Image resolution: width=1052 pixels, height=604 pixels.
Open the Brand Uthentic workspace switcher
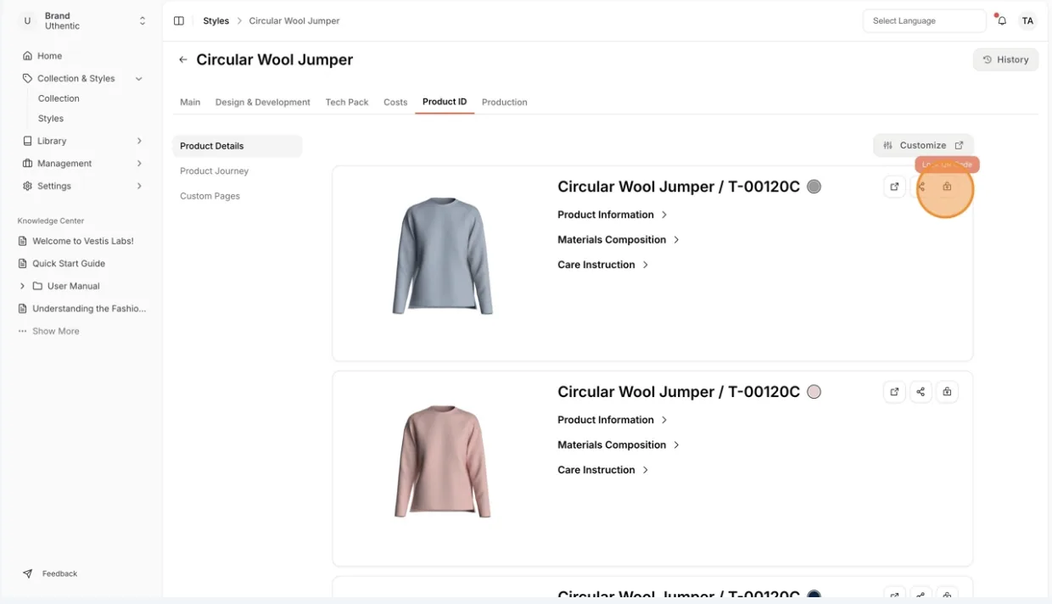tap(82, 21)
